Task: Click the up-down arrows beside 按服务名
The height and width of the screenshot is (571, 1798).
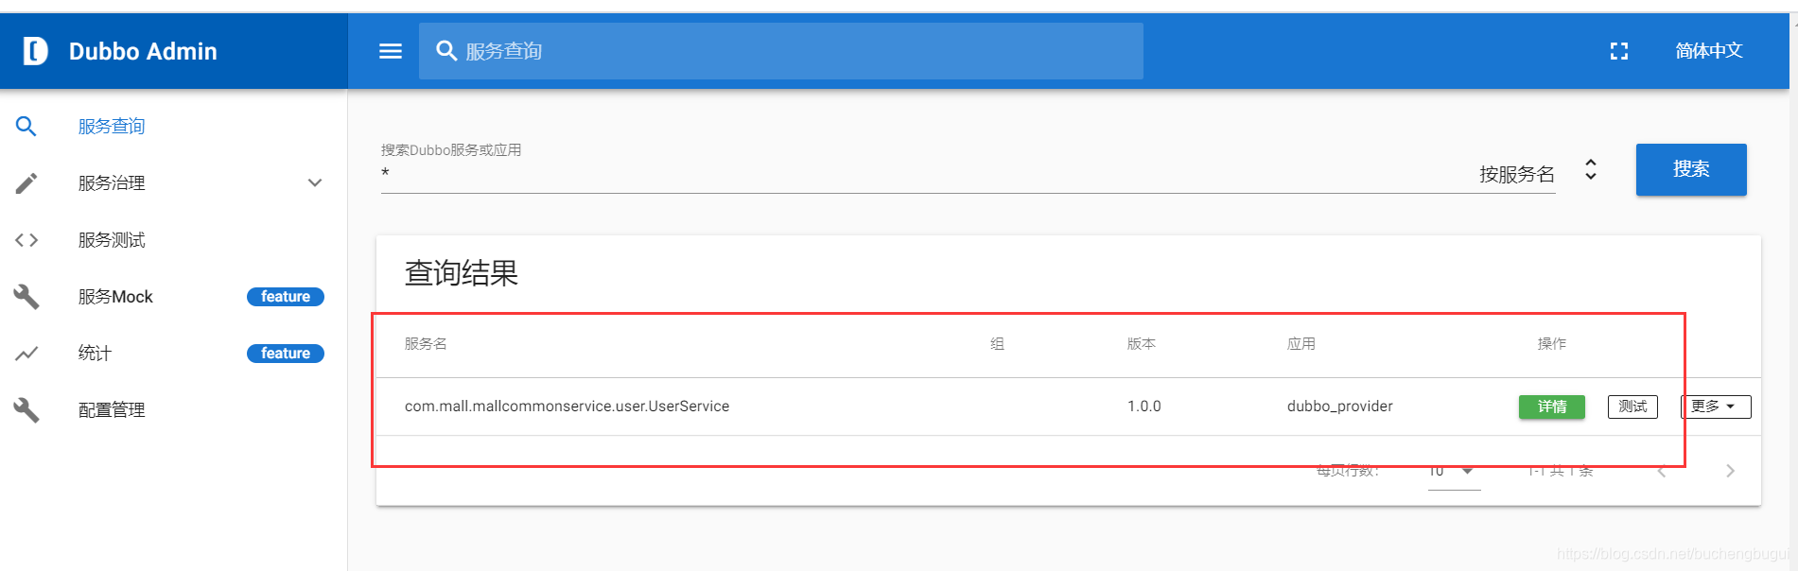Action: pos(1591,170)
